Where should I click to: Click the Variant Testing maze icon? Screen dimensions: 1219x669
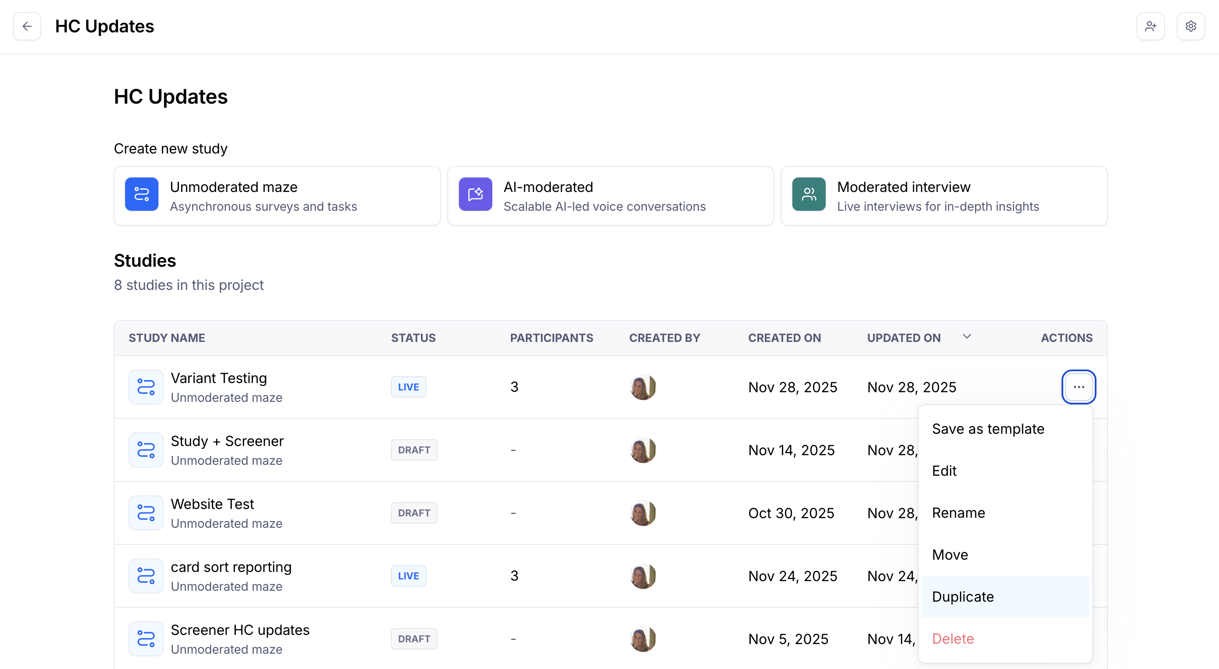tap(146, 387)
